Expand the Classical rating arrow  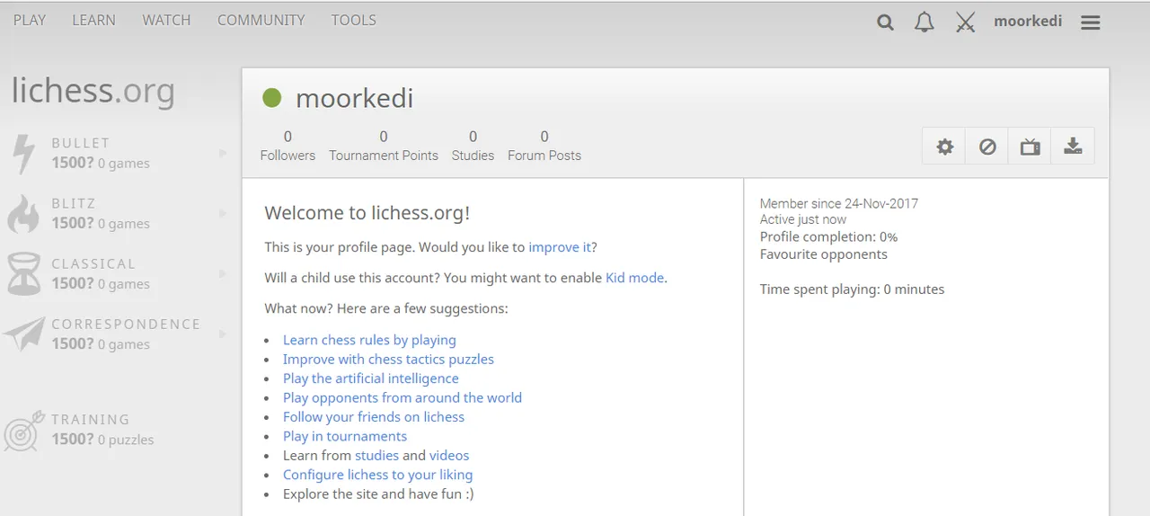pos(223,273)
